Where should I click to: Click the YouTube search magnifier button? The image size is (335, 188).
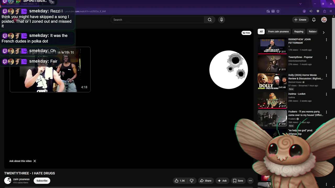pyautogui.click(x=210, y=20)
